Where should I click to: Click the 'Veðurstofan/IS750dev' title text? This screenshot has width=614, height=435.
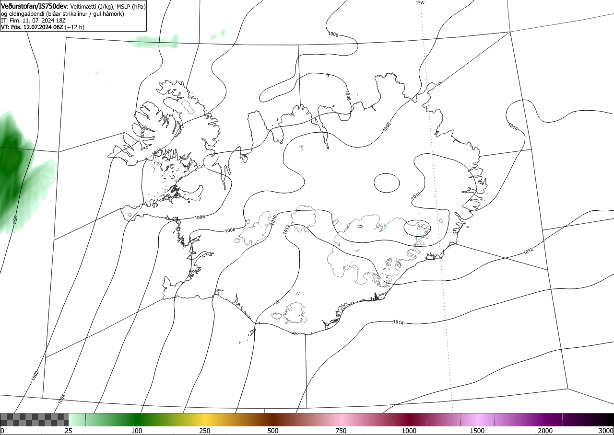[34, 6]
